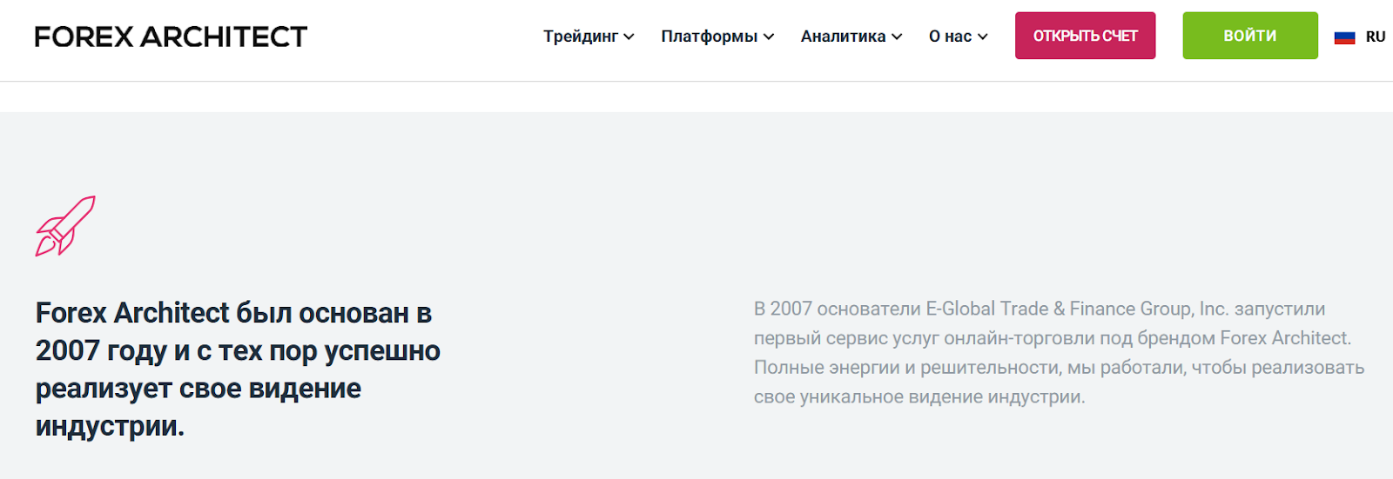The image size is (1393, 479).
Task: Click the heading 'Forex Architect был основан в'
Action: tap(233, 313)
